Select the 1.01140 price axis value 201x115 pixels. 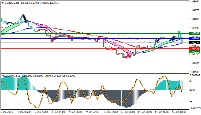click(195, 72)
